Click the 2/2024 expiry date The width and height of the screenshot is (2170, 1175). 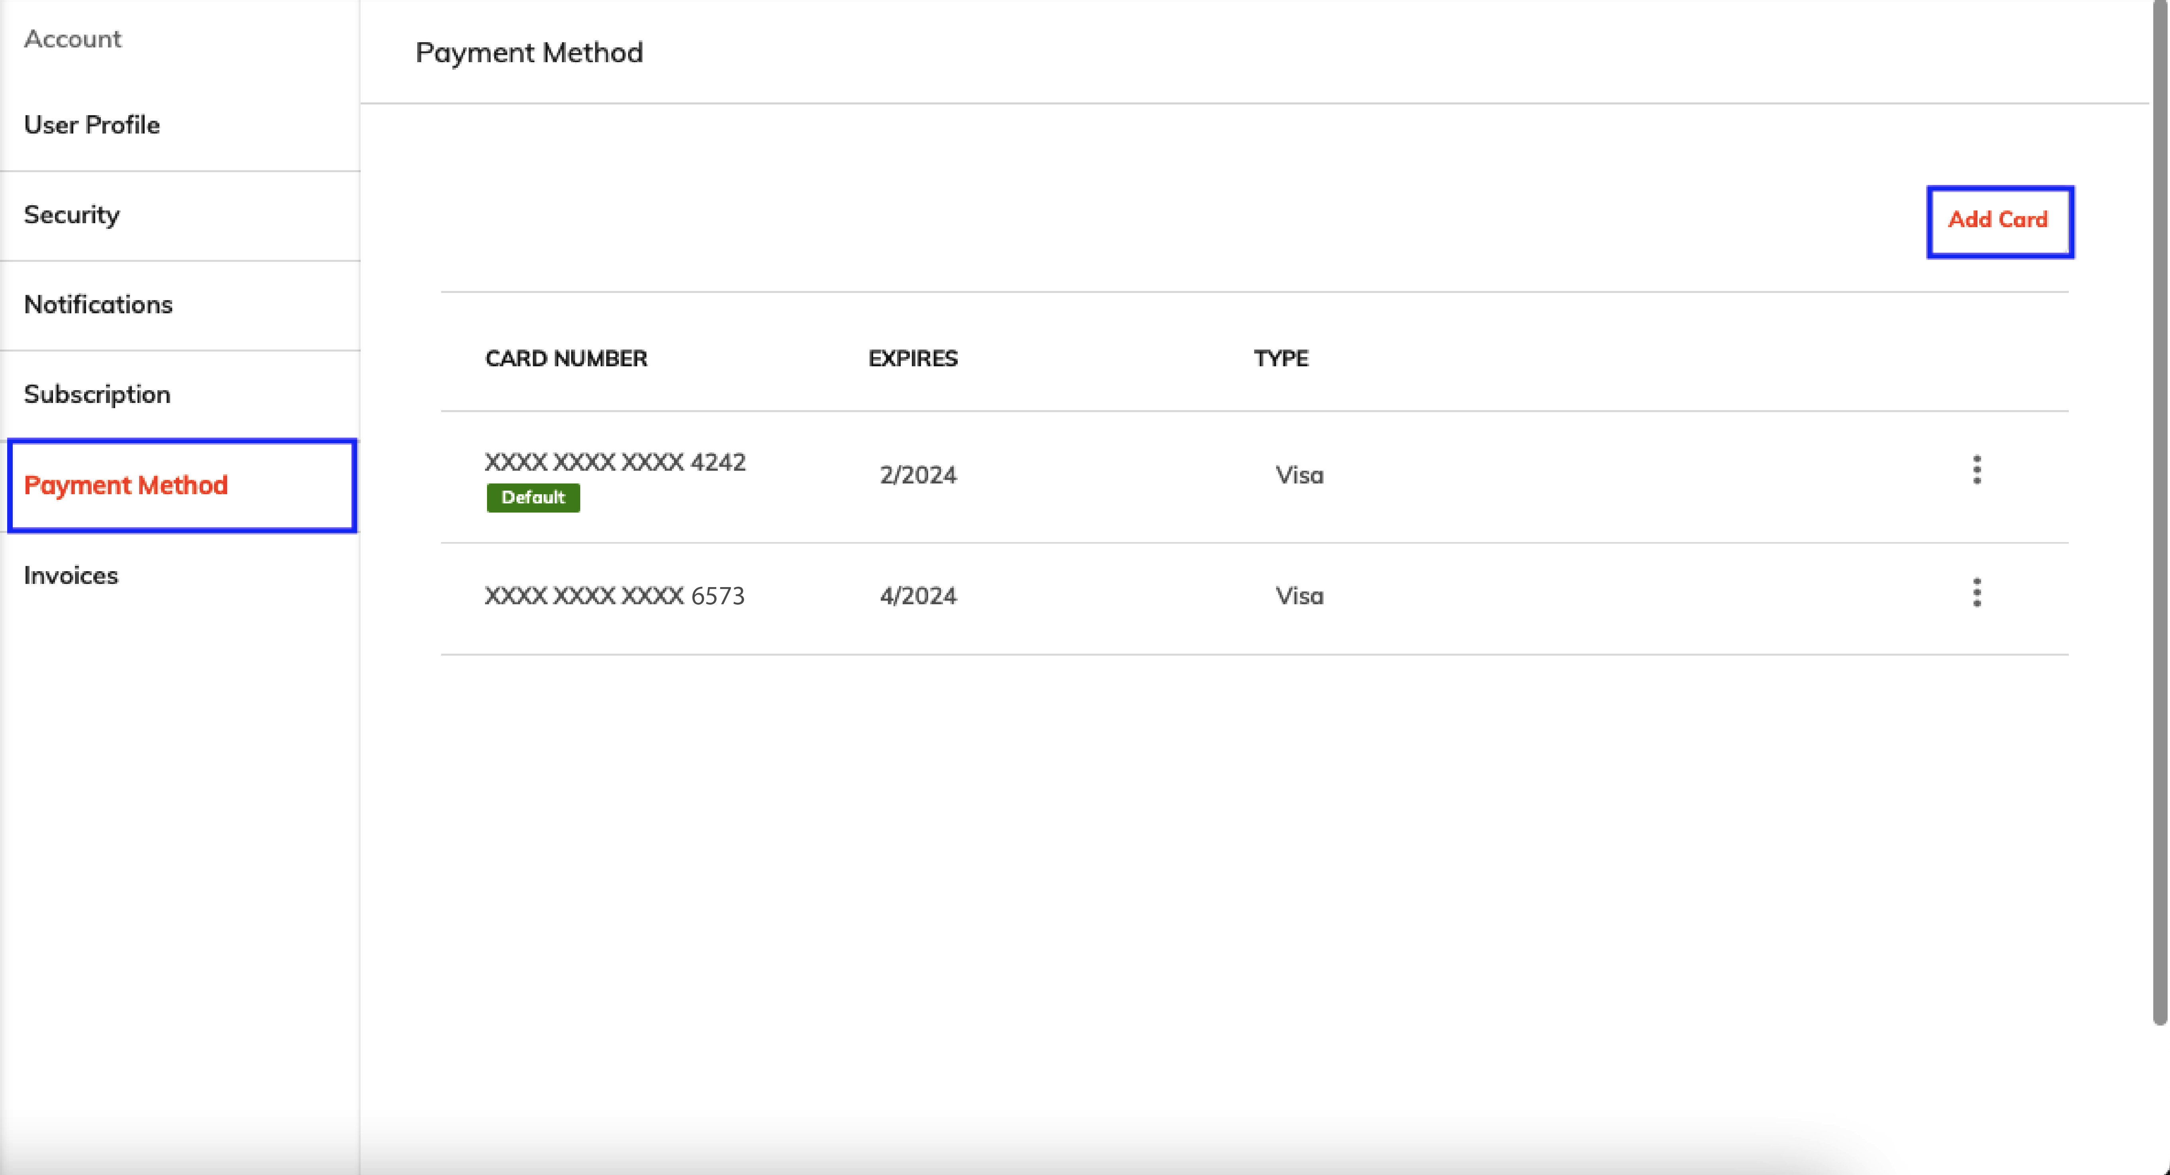(918, 476)
